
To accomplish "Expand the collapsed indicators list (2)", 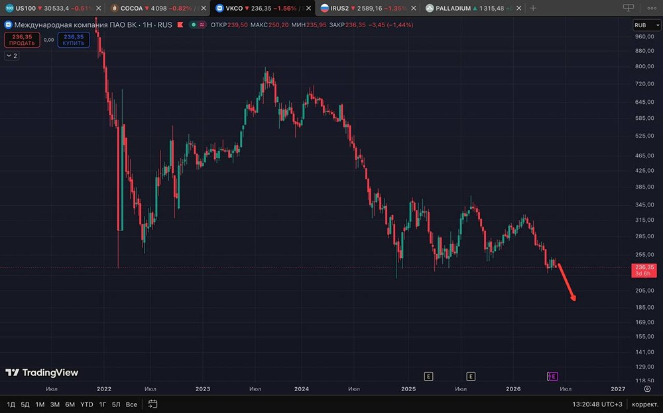I will pos(12,56).
